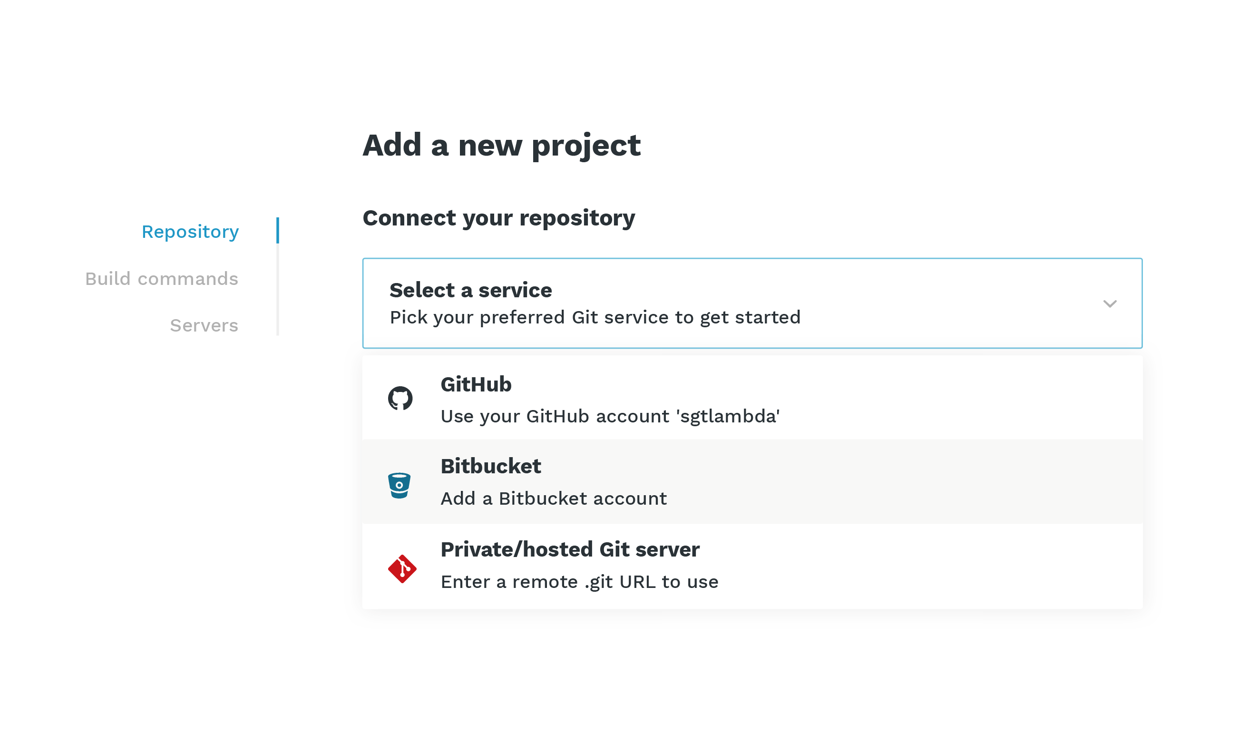Switch to the Servers step
The height and width of the screenshot is (753, 1258).
tap(204, 325)
